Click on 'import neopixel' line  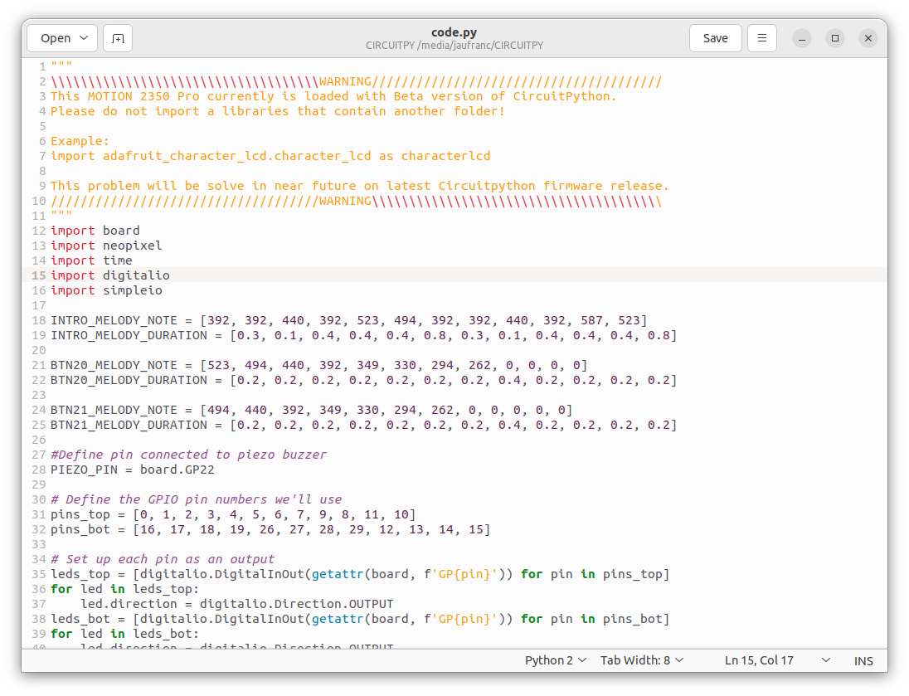click(106, 246)
